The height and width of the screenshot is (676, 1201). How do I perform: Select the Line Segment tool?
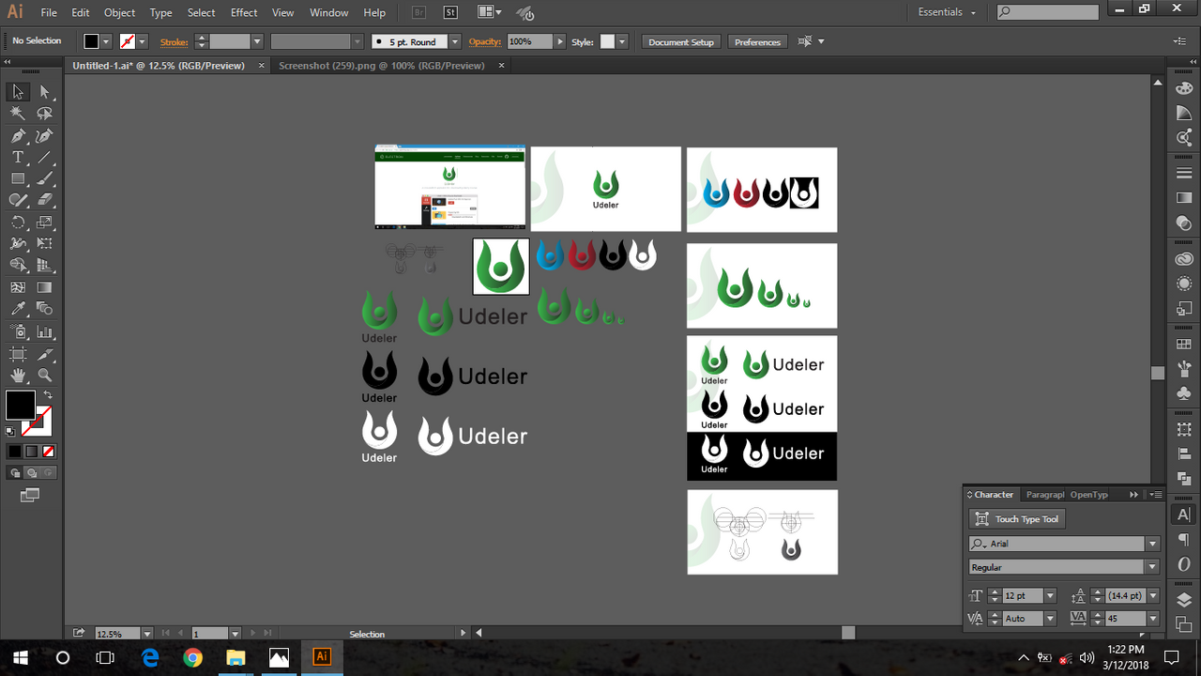pyautogui.click(x=44, y=158)
